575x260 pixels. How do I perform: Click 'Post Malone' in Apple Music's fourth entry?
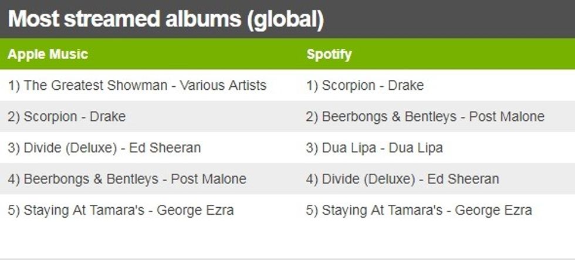(x=208, y=179)
